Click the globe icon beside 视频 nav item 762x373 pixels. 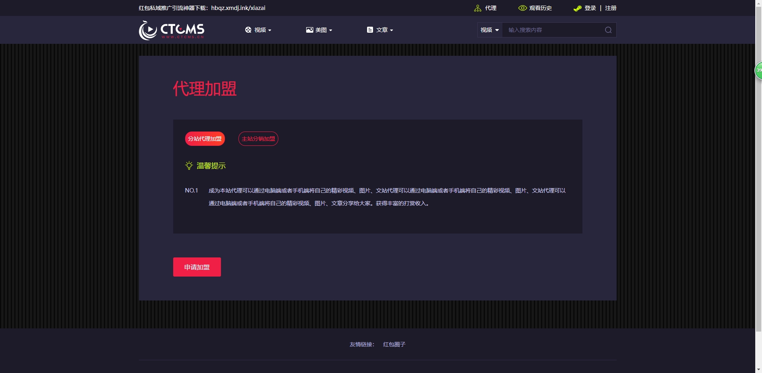coord(247,29)
